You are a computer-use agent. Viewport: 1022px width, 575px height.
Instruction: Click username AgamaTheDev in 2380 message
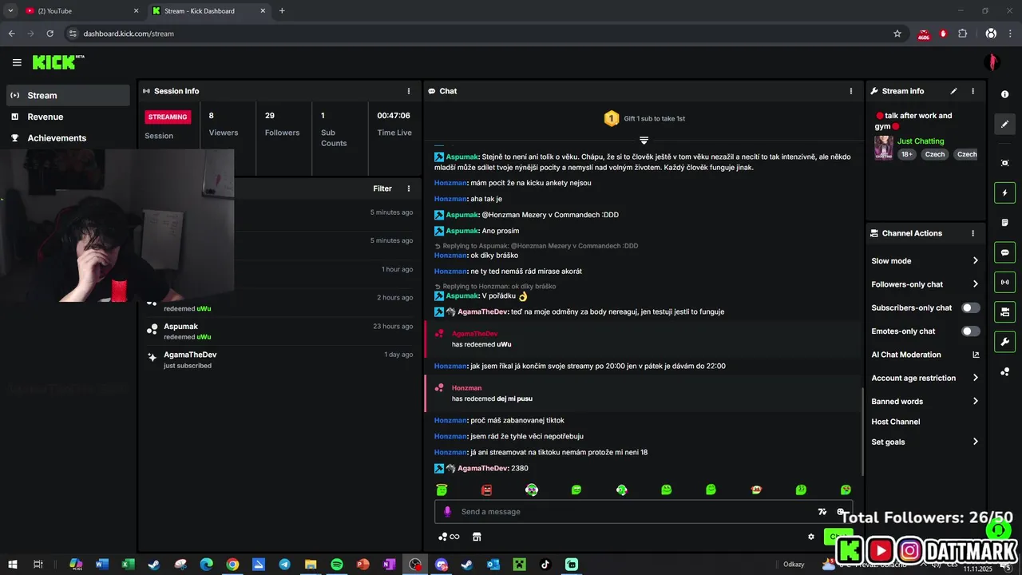(482, 468)
